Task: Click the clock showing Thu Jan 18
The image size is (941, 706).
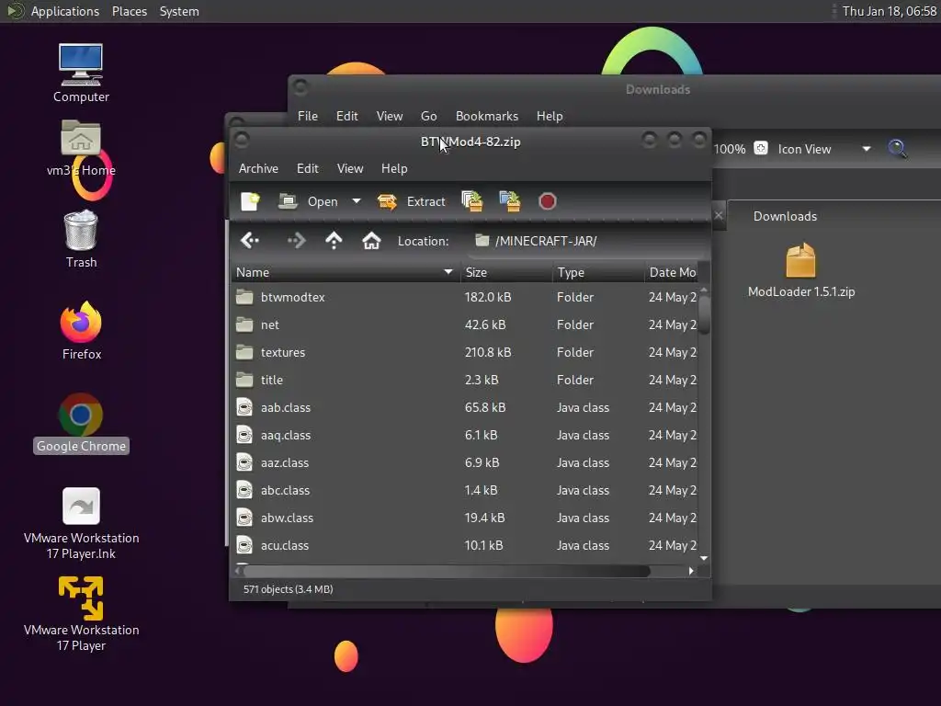Action: pos(889,11)
